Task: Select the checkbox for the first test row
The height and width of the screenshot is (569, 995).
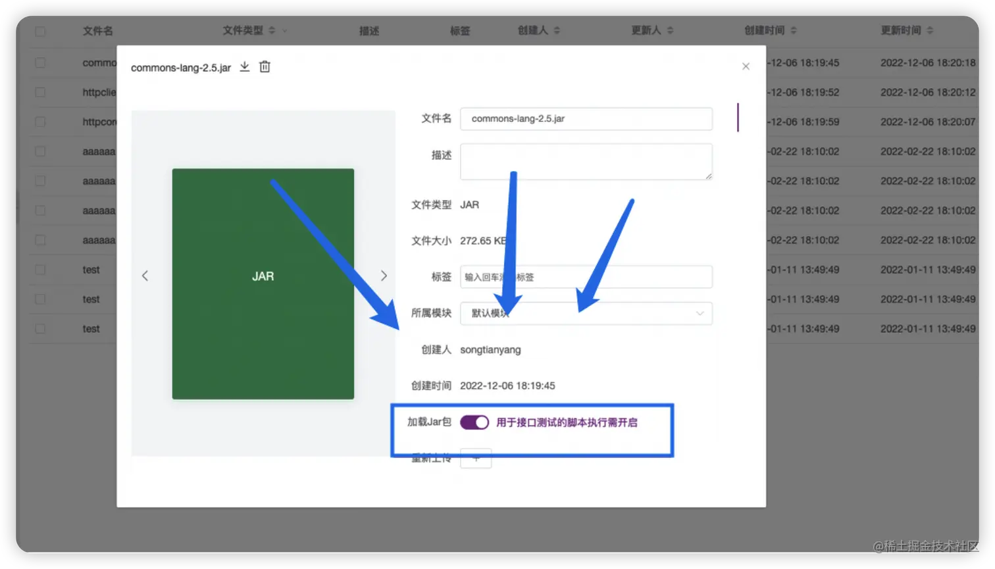Action: pyautogui.click(x=39, y=270)
